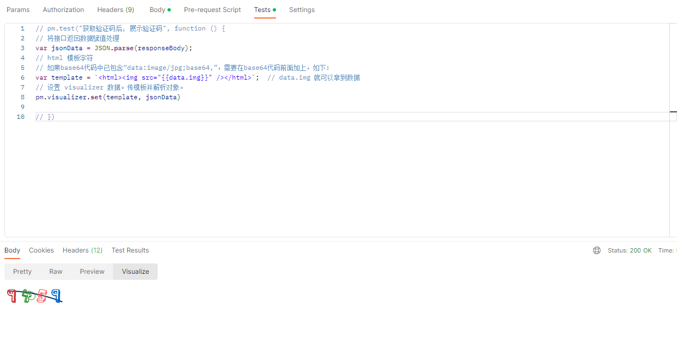This screenshot has height=354, width=677.
Task: Switch to the Raw response view
Action: pos(55,271)
